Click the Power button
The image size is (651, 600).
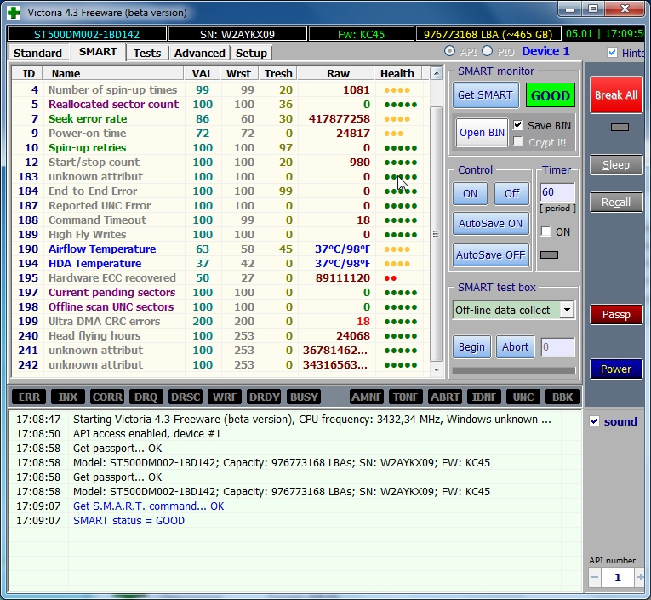(x=616, y=369)
